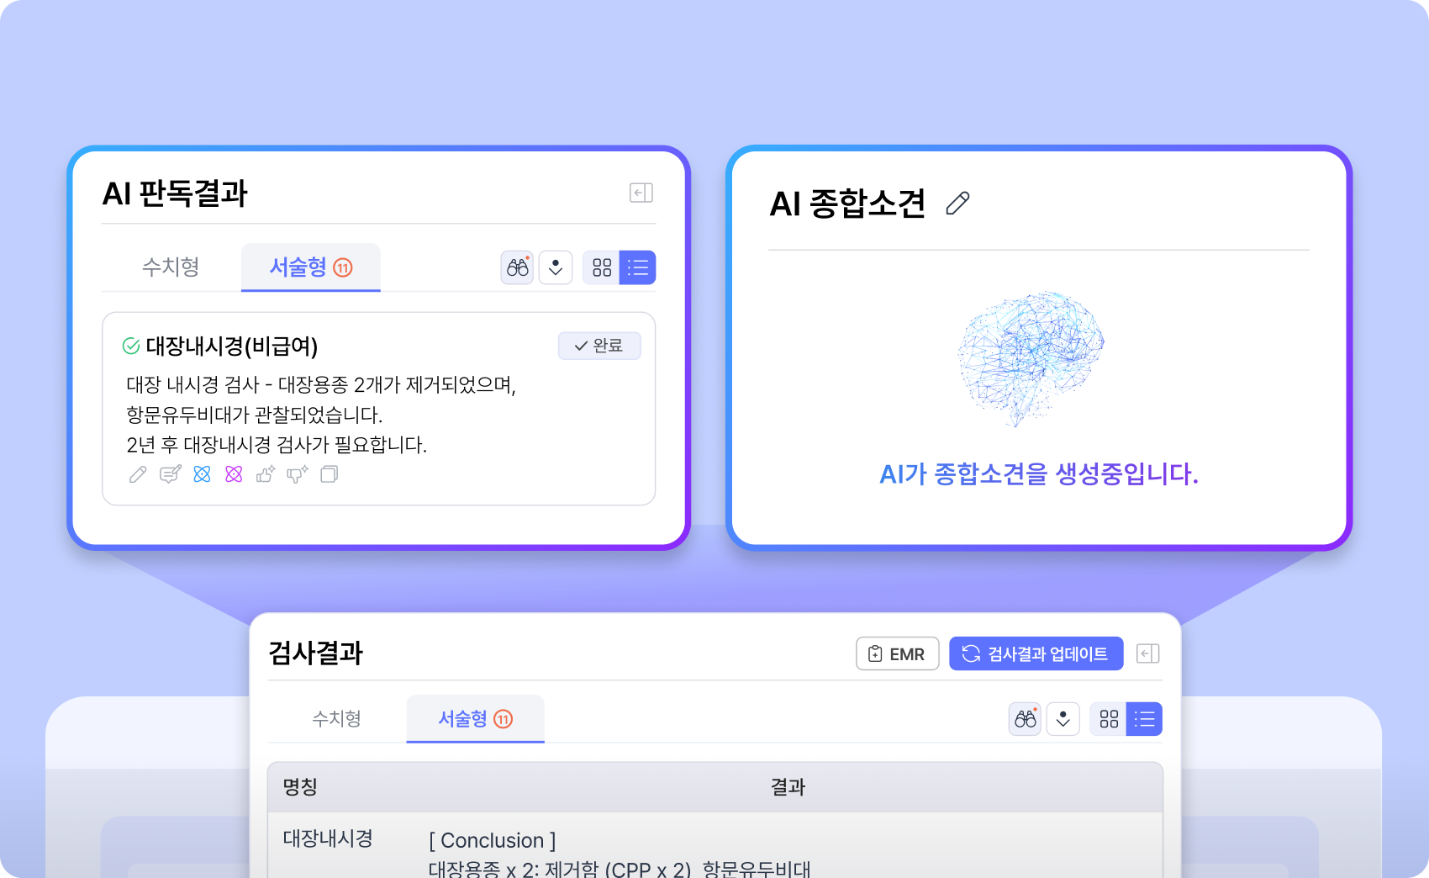Open the pin dropdown in AI 판독결과
The image size is (1429, 878).
coord(556,267)
